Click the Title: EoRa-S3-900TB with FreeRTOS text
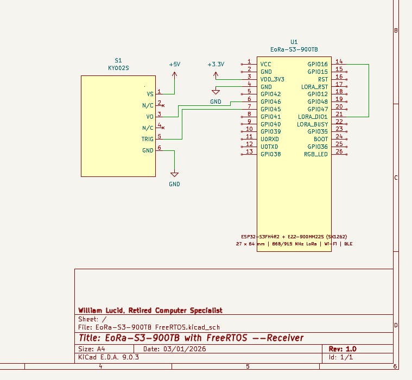The image size is (412, 380). (x=191, y=338)
